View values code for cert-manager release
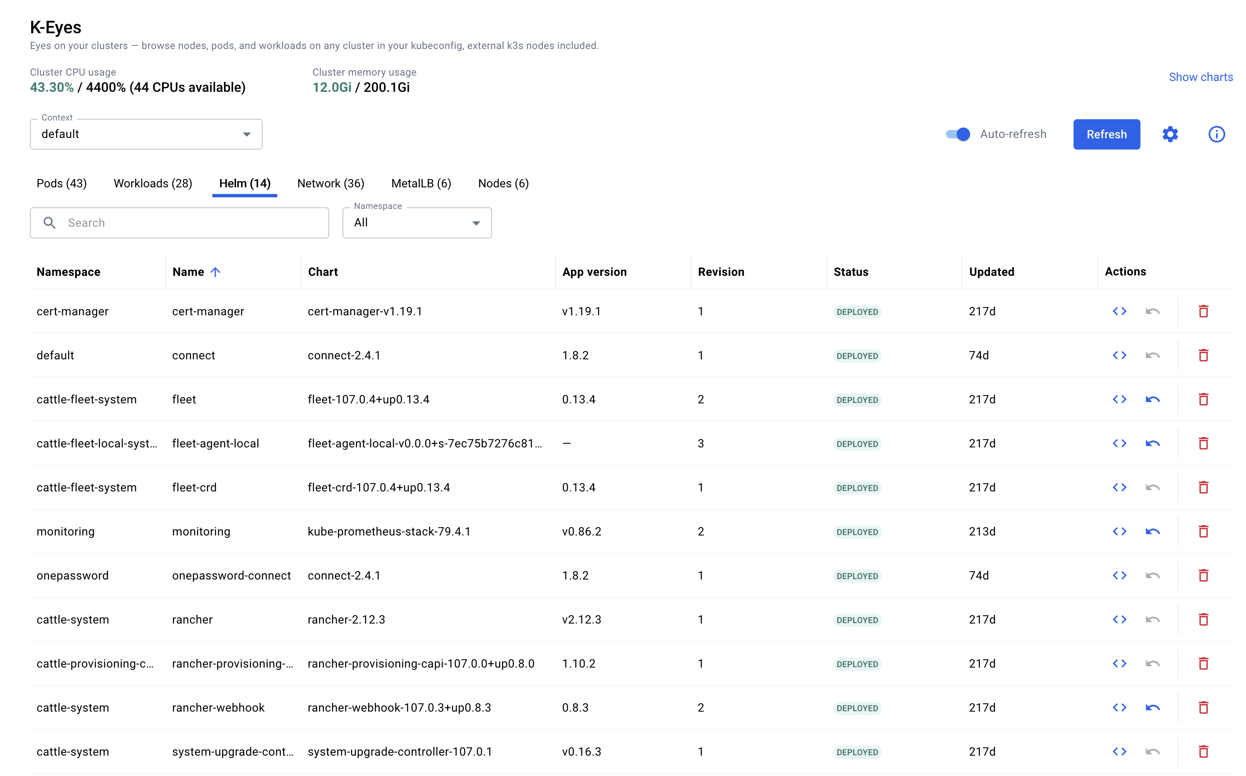1246x776 pixels. point(1119,311)
